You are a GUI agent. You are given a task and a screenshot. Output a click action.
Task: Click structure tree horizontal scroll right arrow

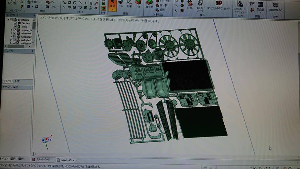coord(29,46)
